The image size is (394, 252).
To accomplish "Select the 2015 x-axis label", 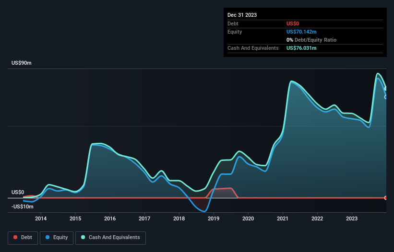I will click(x=75, y=218).
